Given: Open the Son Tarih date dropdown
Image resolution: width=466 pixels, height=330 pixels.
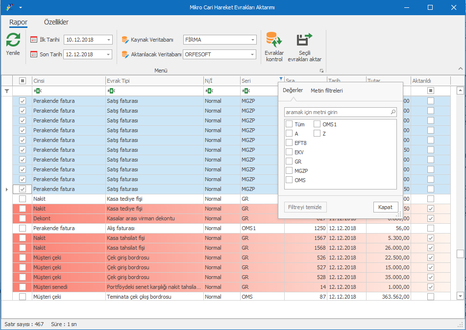Looking at the screenshot, I should [108, 54].
